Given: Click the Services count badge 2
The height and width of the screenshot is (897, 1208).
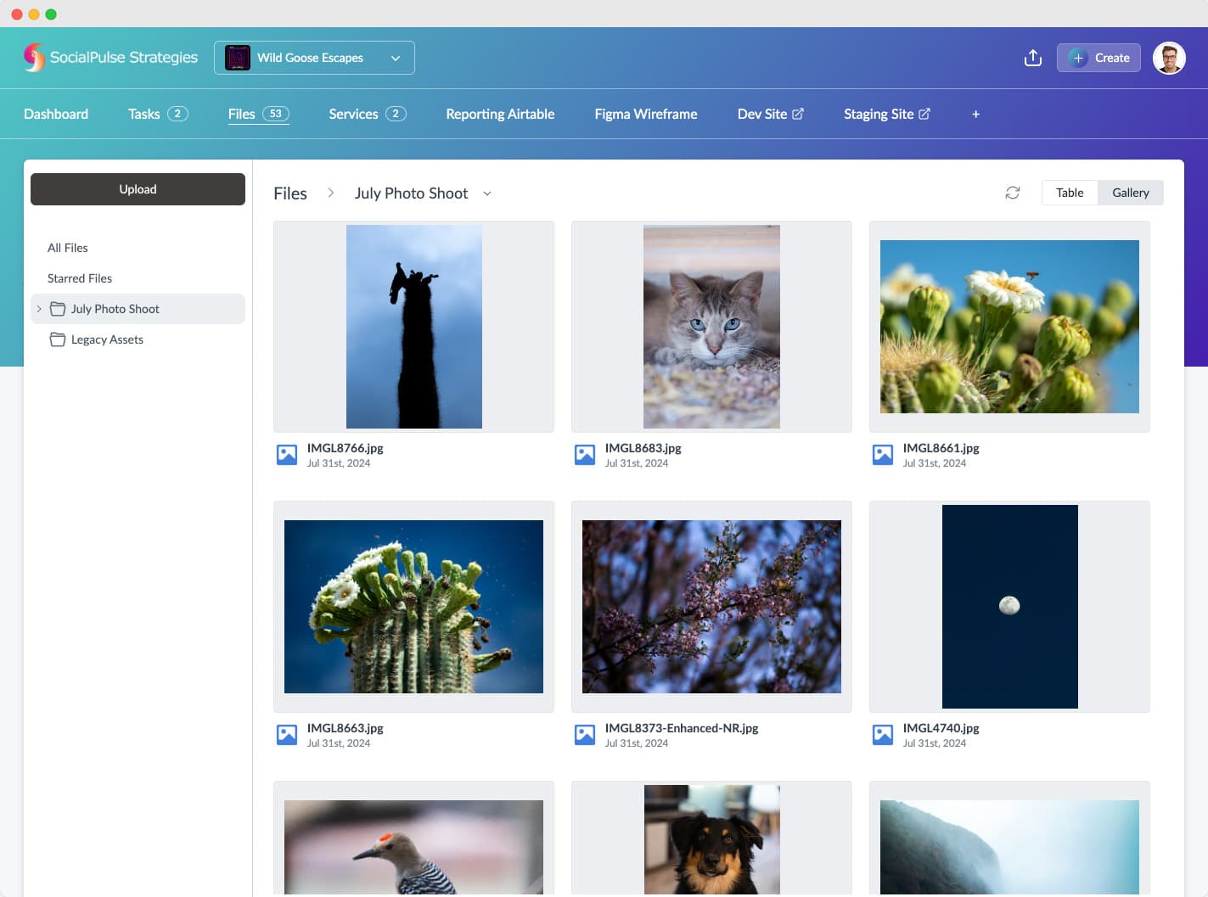Looking at the screenshot, I should tap(396, 114).
